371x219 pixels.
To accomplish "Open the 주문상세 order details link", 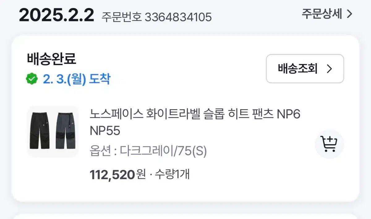I will click(x=327, y=14).
